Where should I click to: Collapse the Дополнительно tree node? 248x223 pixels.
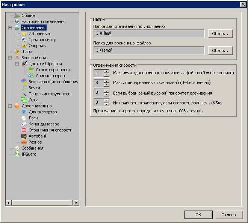10,106
